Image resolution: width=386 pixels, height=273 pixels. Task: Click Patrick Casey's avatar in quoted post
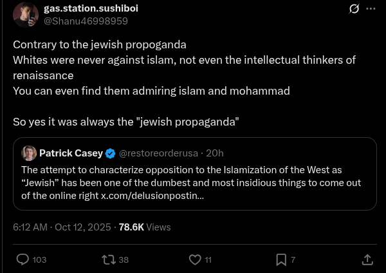click(29, 153)
